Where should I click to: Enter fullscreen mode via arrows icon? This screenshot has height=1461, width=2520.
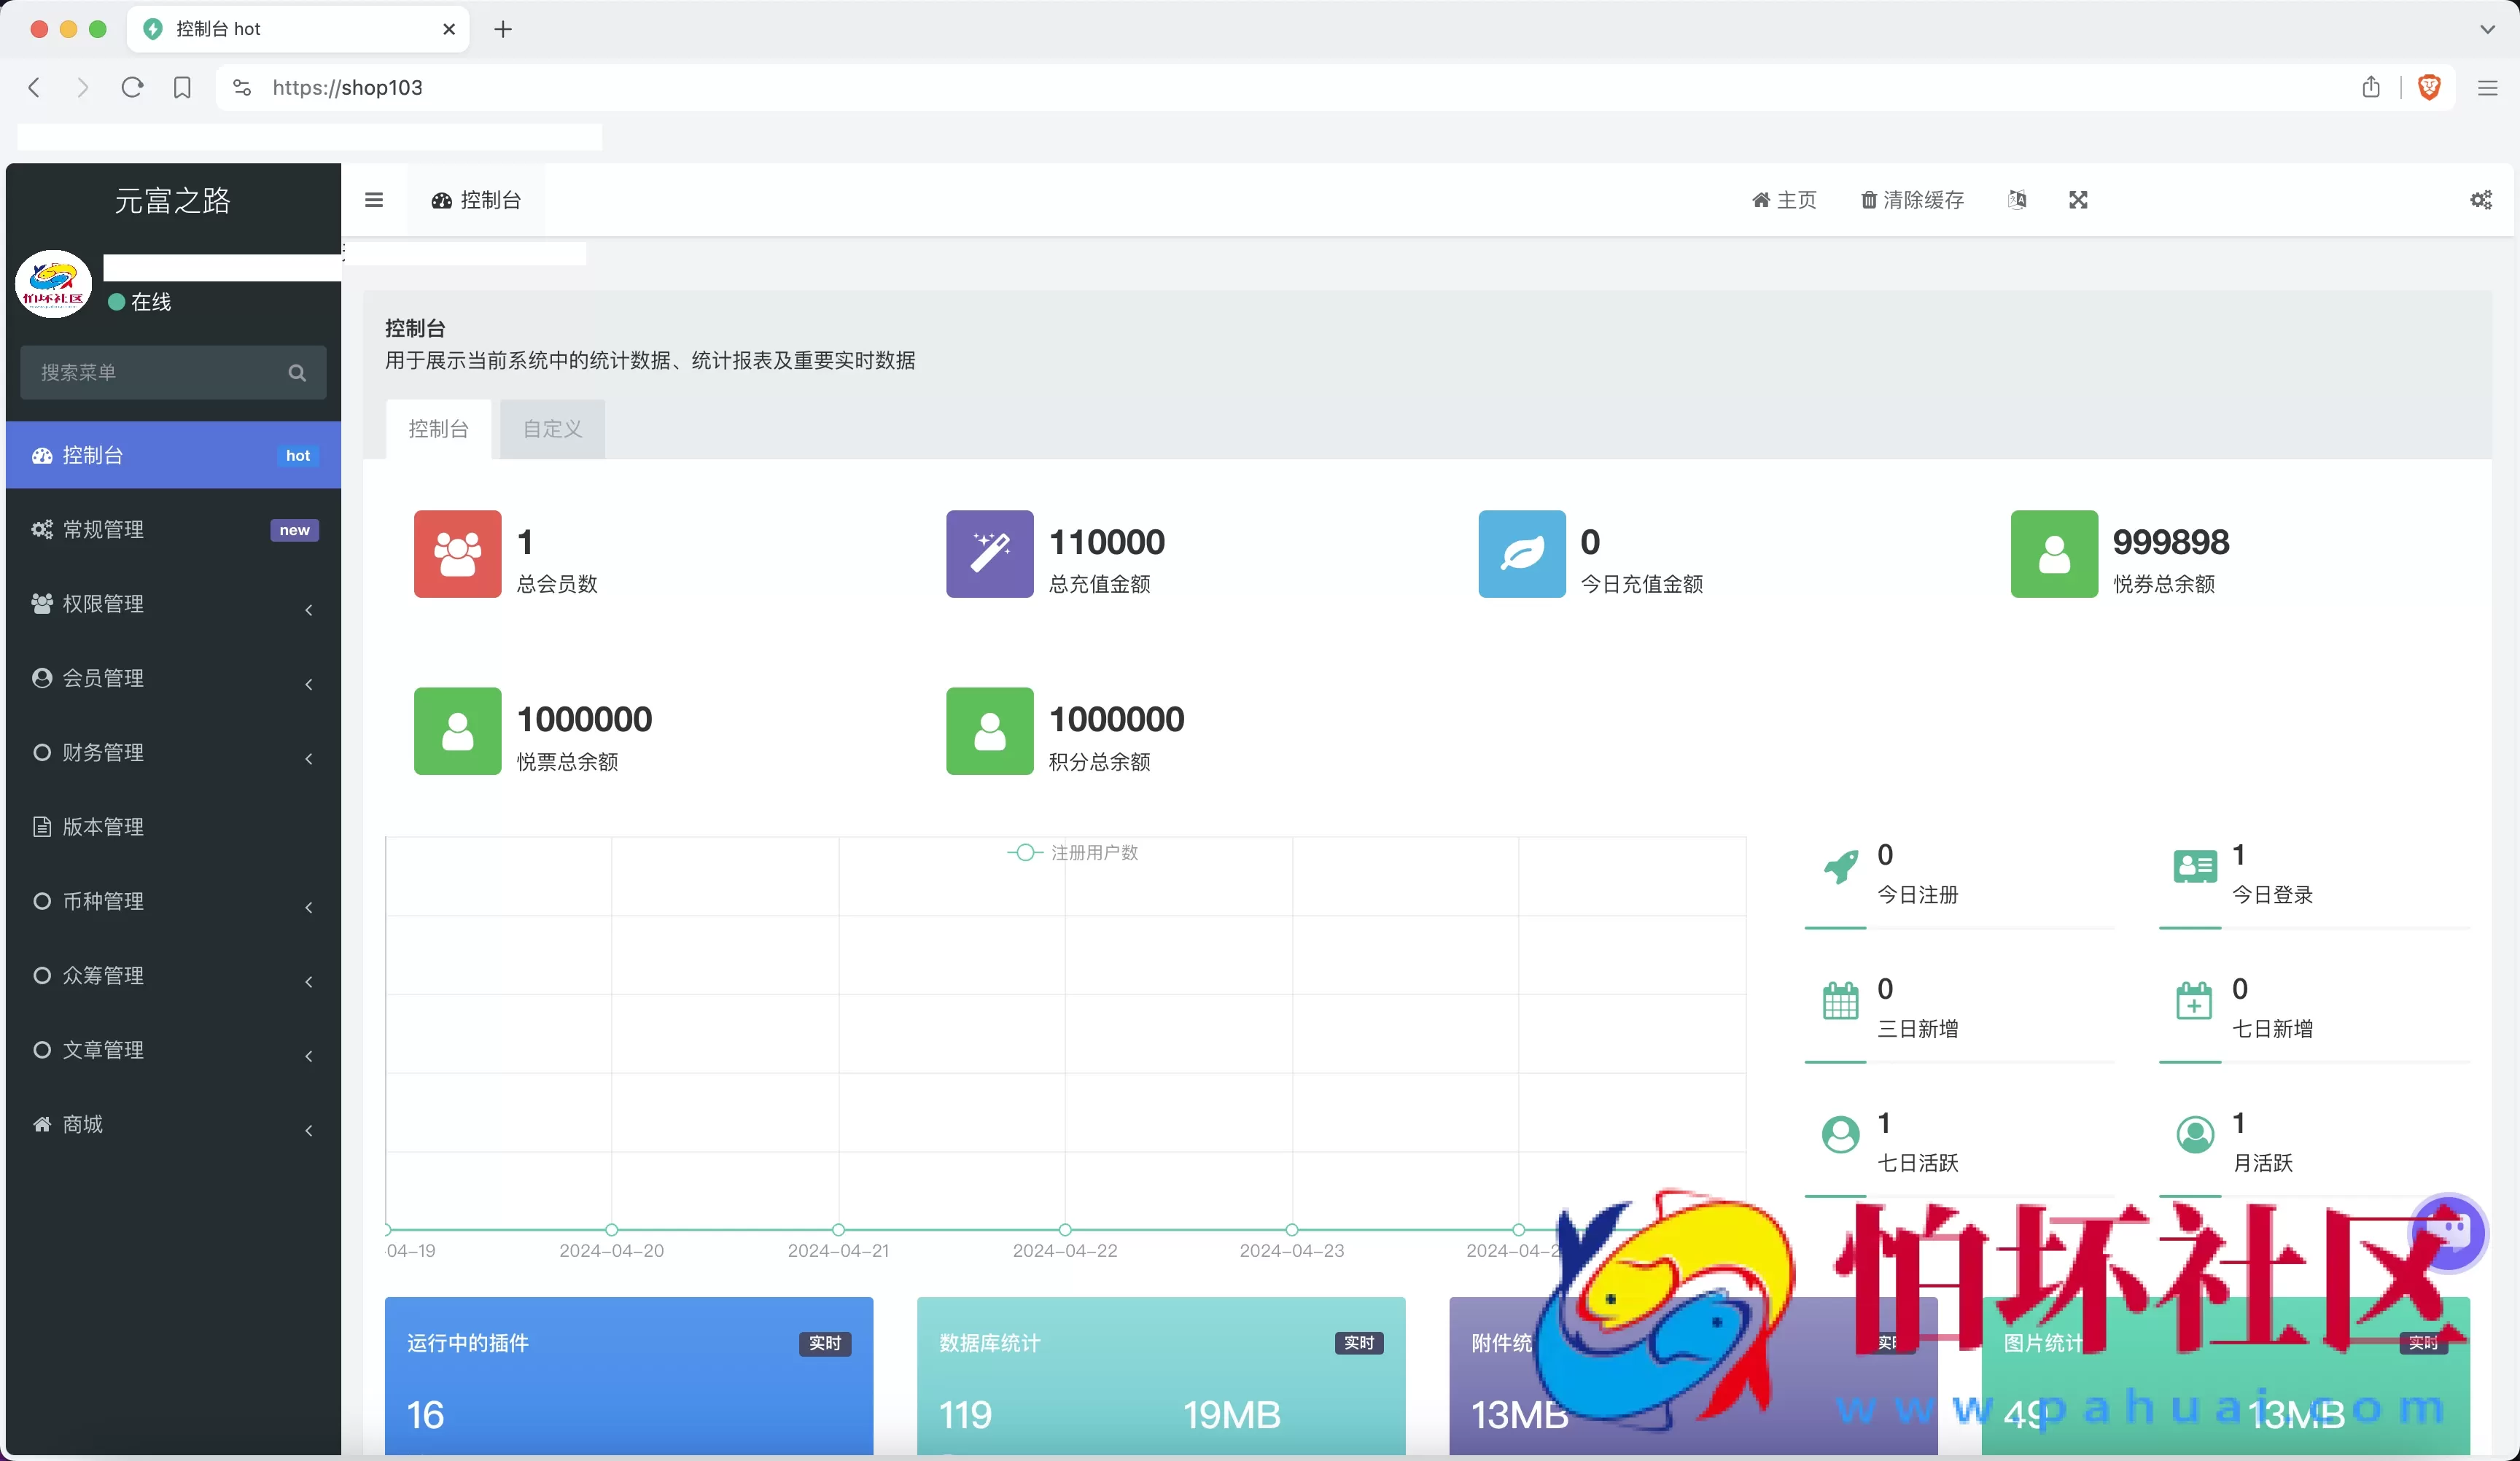pos(2078,200)
